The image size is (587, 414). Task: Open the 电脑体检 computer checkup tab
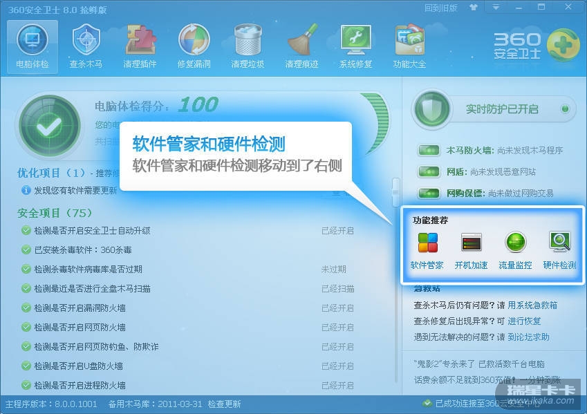click(x=32, y=47)
